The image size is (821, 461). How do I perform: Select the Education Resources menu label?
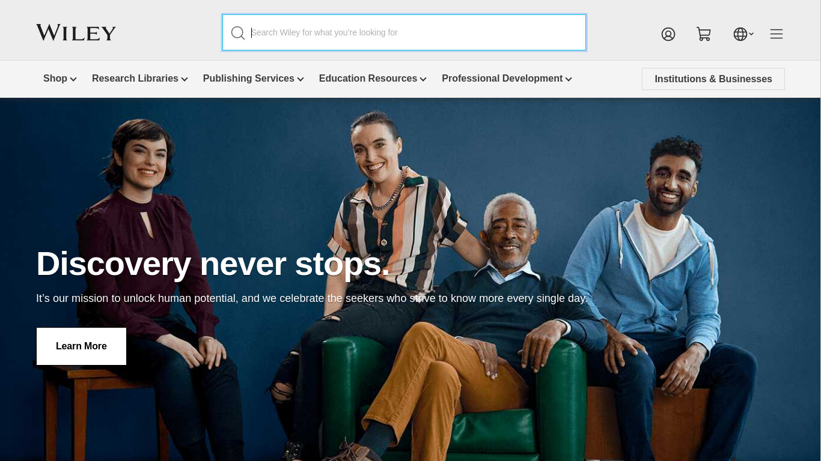368,79
